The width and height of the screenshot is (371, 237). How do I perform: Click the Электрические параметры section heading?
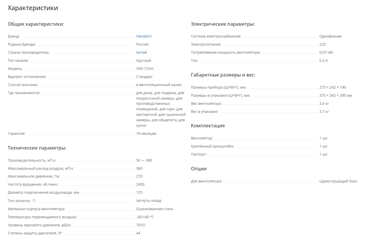click(223, 24)
